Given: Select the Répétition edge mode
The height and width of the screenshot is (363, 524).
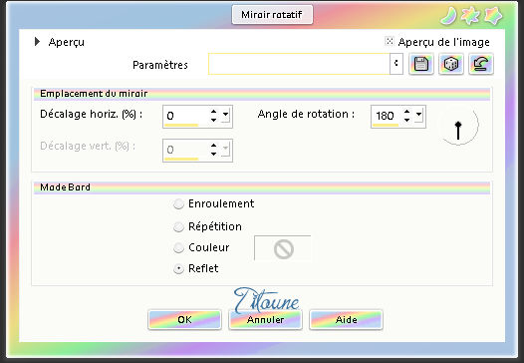Looking at the screenshot, I should point(178,226).
